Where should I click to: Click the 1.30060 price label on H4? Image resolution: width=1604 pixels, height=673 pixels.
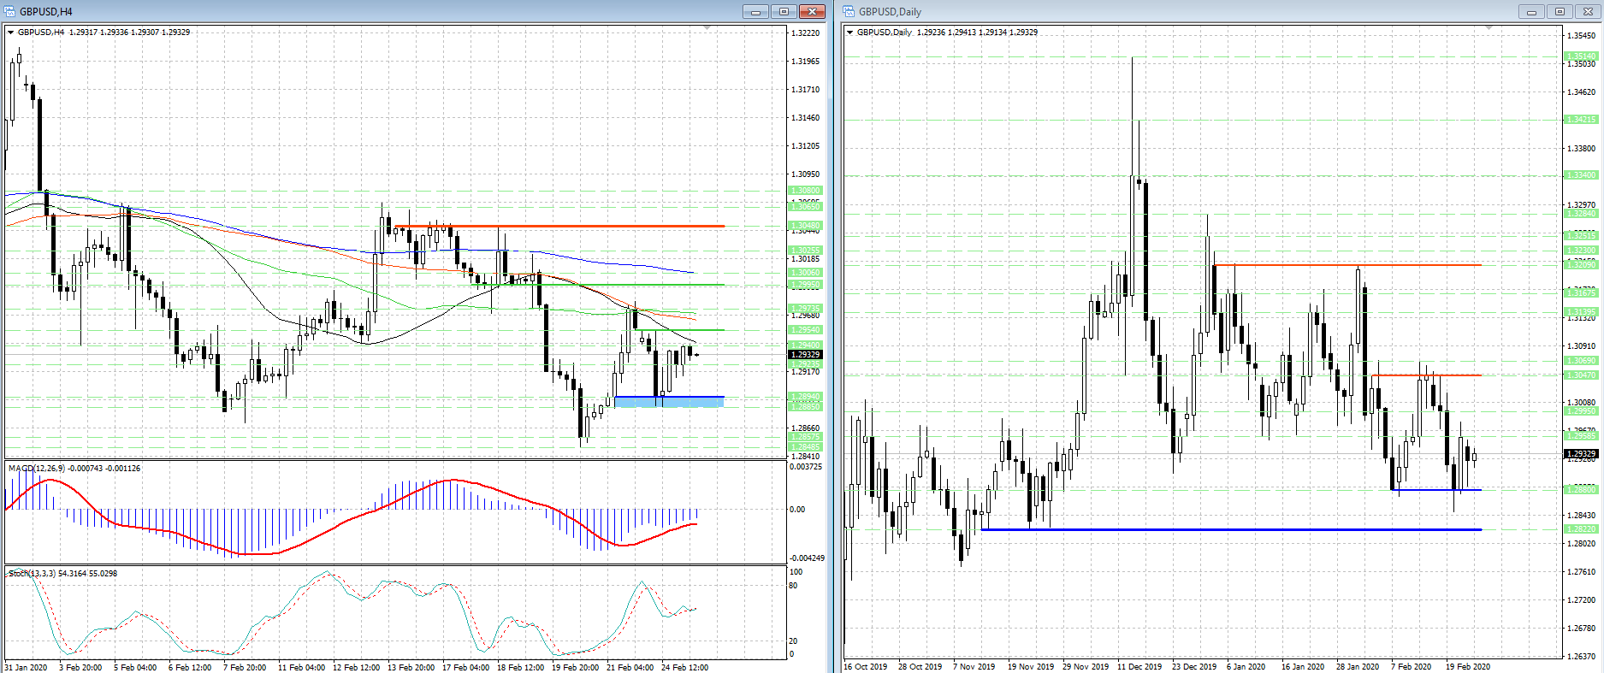(x=805, y=273)
